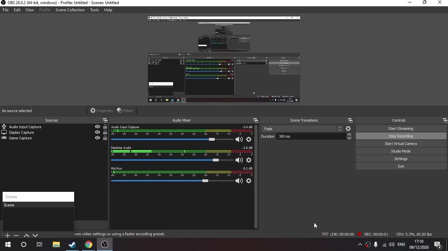Open the Scene Collection menu
The width and height of the screenshot is (448, 251).
(x=70, y=10)
